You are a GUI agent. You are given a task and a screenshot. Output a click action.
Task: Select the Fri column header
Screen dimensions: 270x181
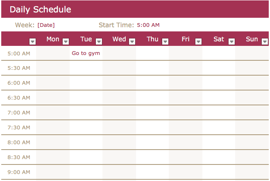coord(185,39)
